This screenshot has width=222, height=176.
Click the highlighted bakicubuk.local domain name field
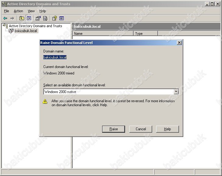point(55,57)
